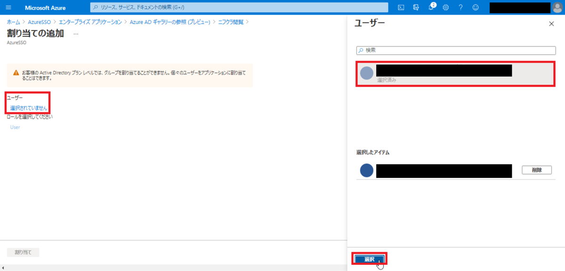Open Azure AD ギャラリーの参照 breadcrumb
Screen dimensions: 565x271
point(169,22)
